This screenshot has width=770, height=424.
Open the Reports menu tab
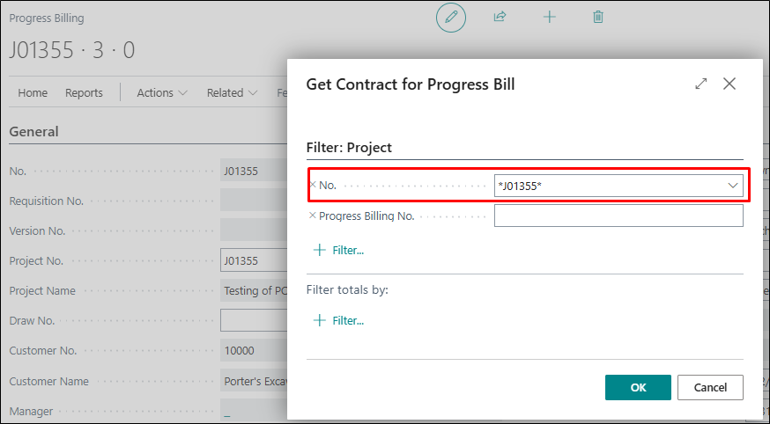pyautogui.click(x=84, y=92)
